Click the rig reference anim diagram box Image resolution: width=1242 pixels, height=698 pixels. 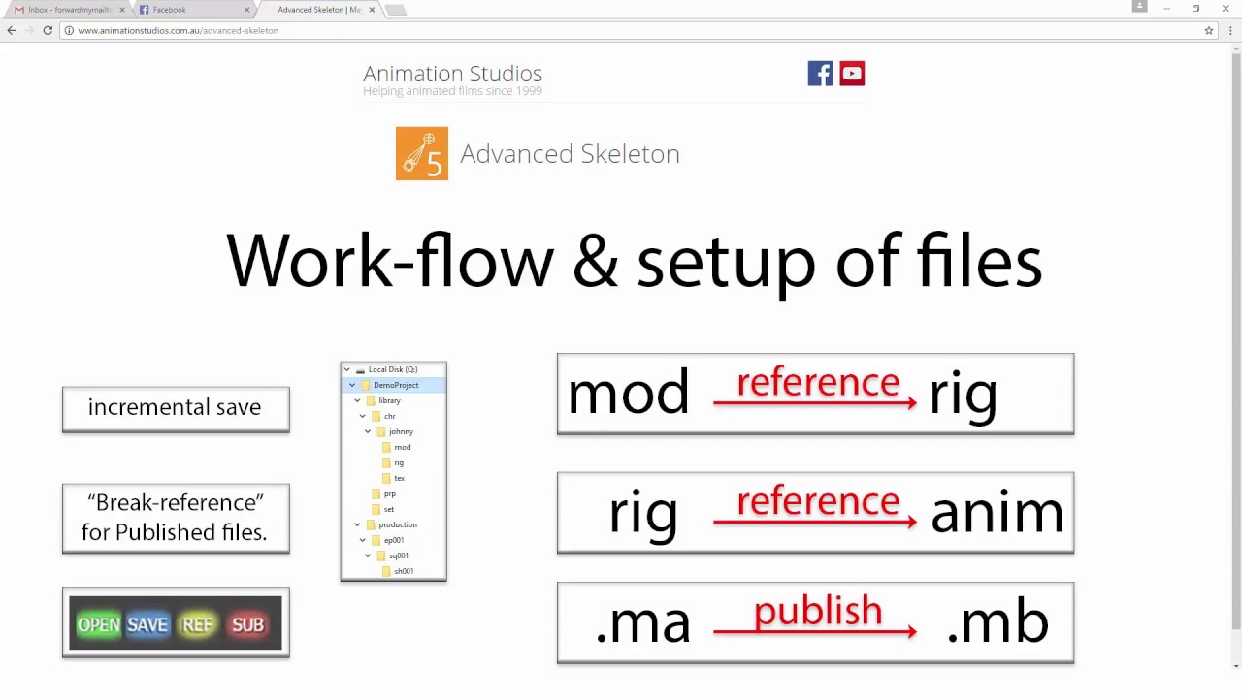[x=815, y=513]
